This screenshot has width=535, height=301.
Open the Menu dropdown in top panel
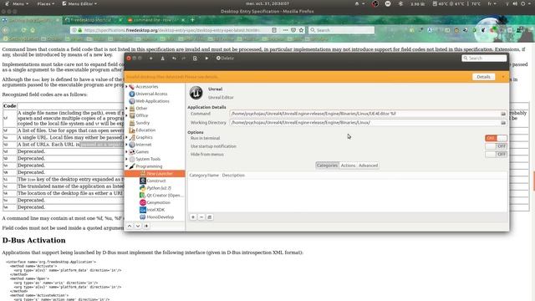(17, 3)
